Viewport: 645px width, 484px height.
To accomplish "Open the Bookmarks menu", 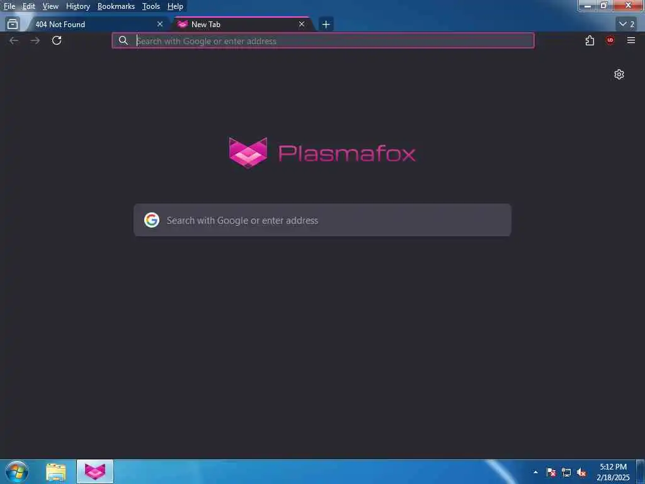I will 116,6.
